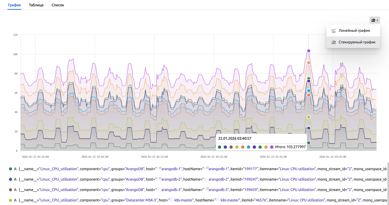Click purple data point at chart peak
389x205 pixels.
coord(309,51)
